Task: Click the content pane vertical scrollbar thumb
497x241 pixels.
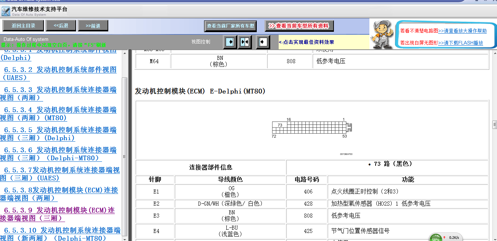Action: pyautogui.click(x=494, y=125)
